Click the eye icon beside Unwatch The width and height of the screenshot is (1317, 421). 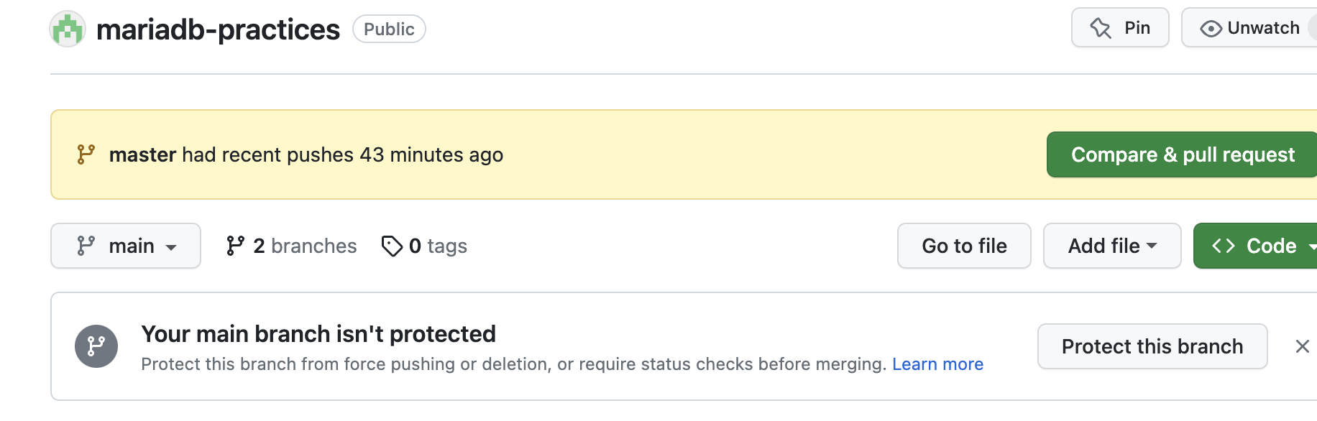[x=1211, y=29]
